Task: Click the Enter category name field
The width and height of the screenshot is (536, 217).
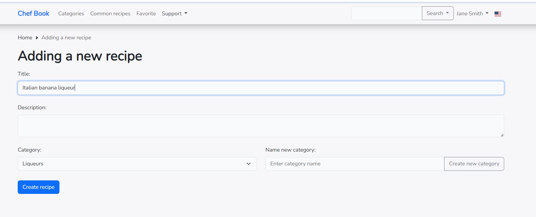Action: pyautogui.click(x=354, y=164)
